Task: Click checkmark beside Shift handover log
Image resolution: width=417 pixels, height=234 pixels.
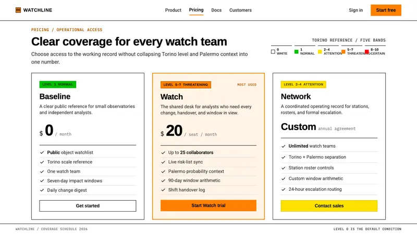Action: pyautogui.click(x=163, y=190)
